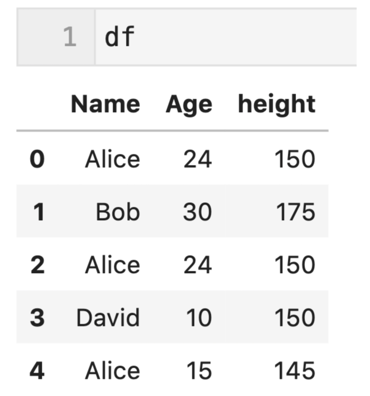This screenshot has height=396, width=370.
Task: Click the Name column header
Action: pos(106,104)
